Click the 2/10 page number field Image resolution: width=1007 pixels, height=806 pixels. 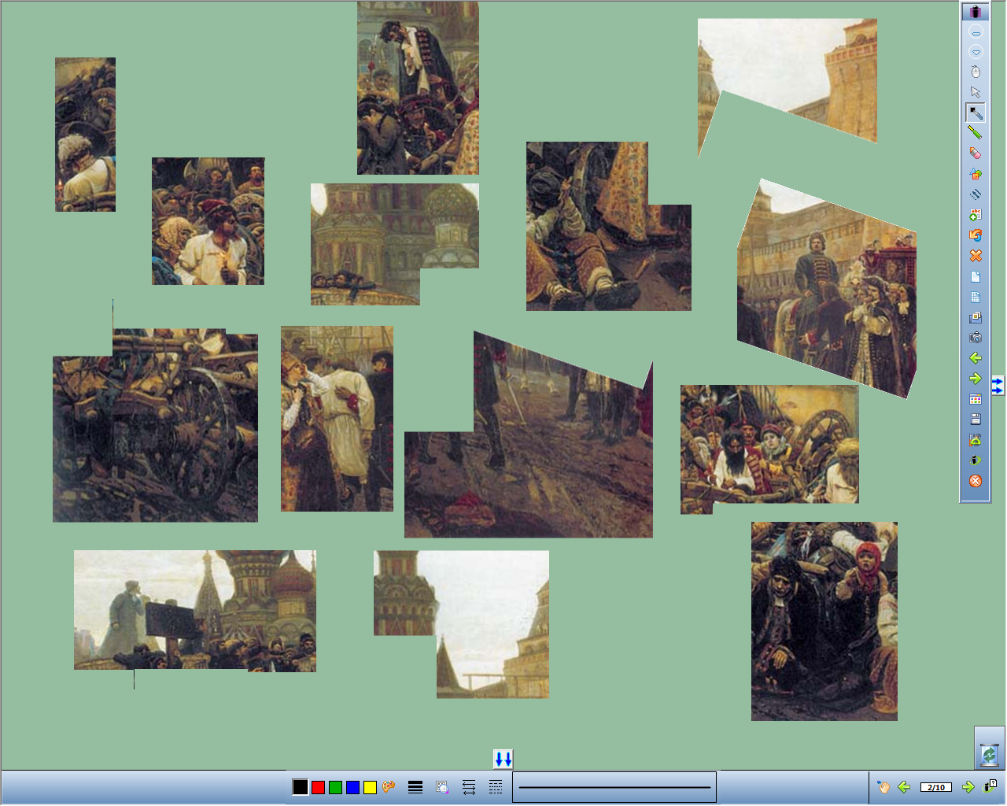pos(936,787)
